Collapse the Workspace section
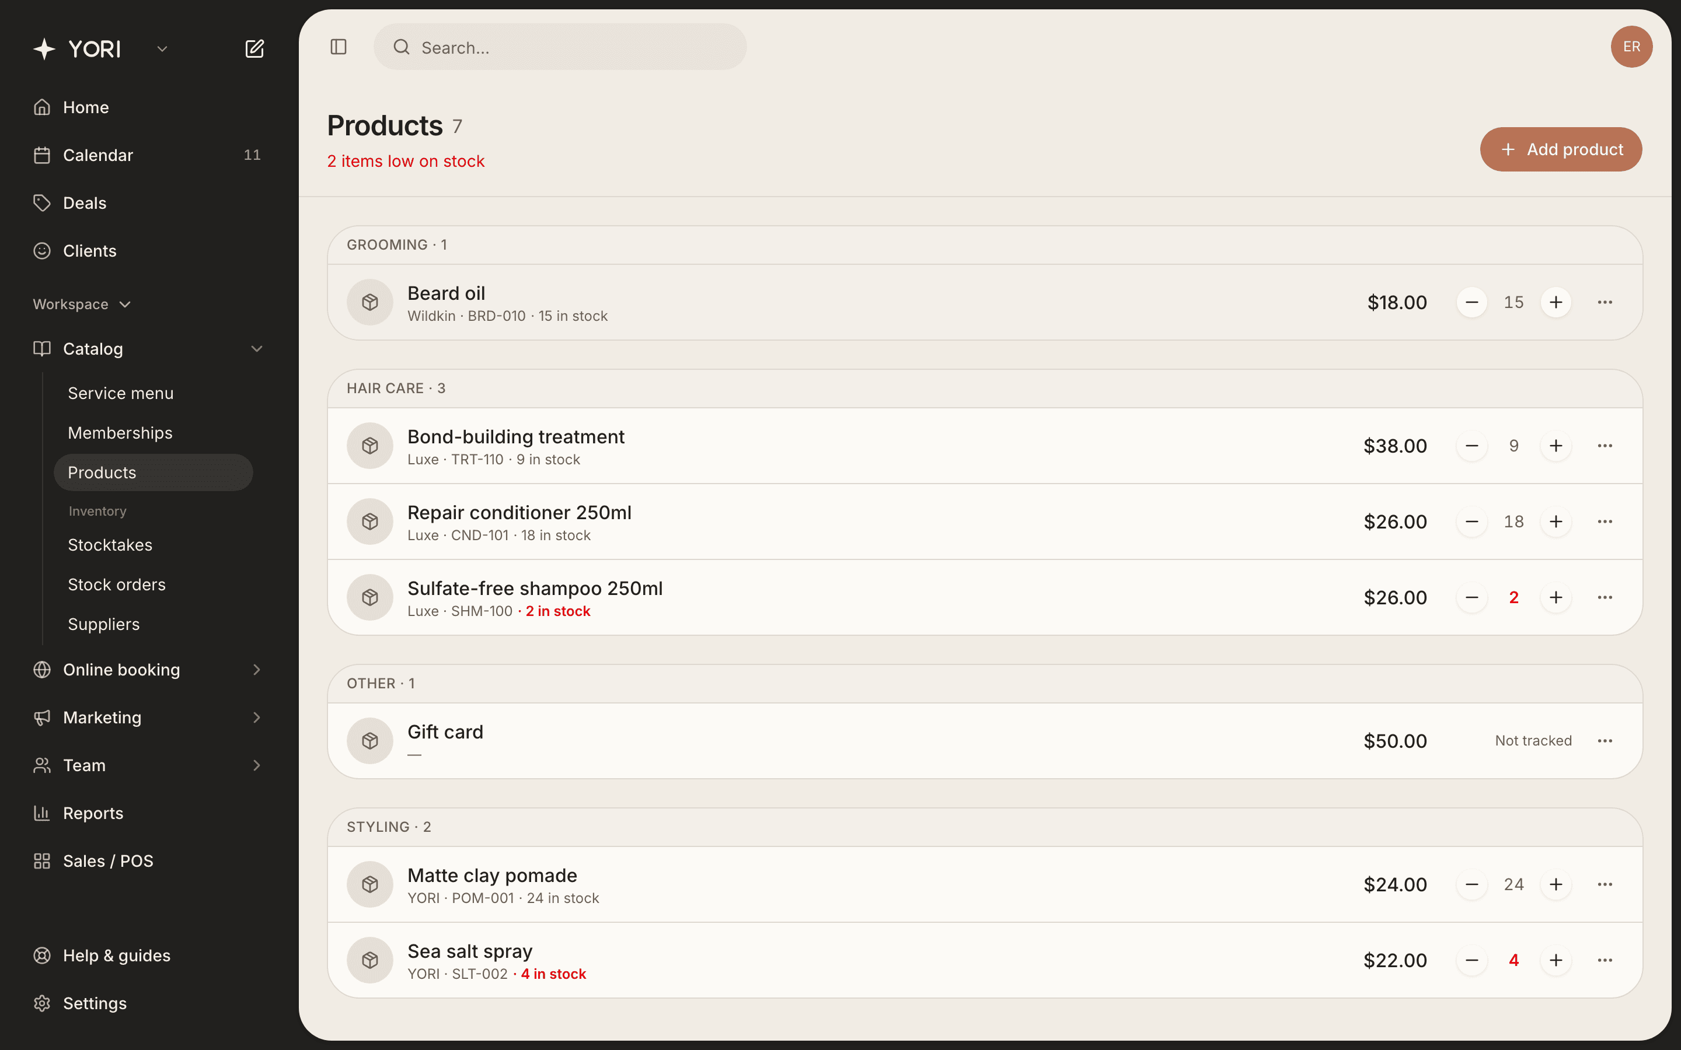 81,304
